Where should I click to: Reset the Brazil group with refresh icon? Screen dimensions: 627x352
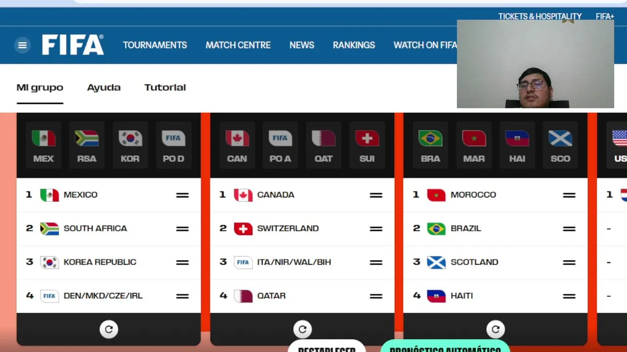[495, 330]
